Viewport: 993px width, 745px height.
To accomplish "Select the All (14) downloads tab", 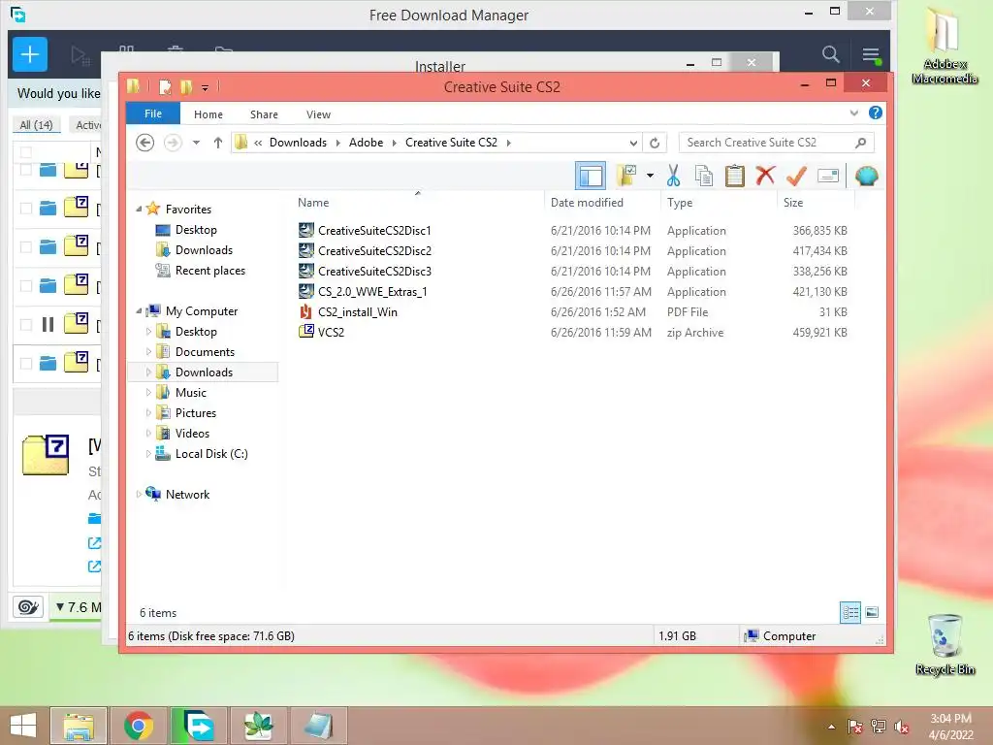I will [x=36, y=125].
